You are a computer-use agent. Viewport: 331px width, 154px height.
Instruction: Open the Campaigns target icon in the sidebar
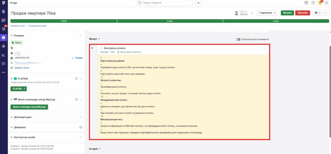coord(3,46)
